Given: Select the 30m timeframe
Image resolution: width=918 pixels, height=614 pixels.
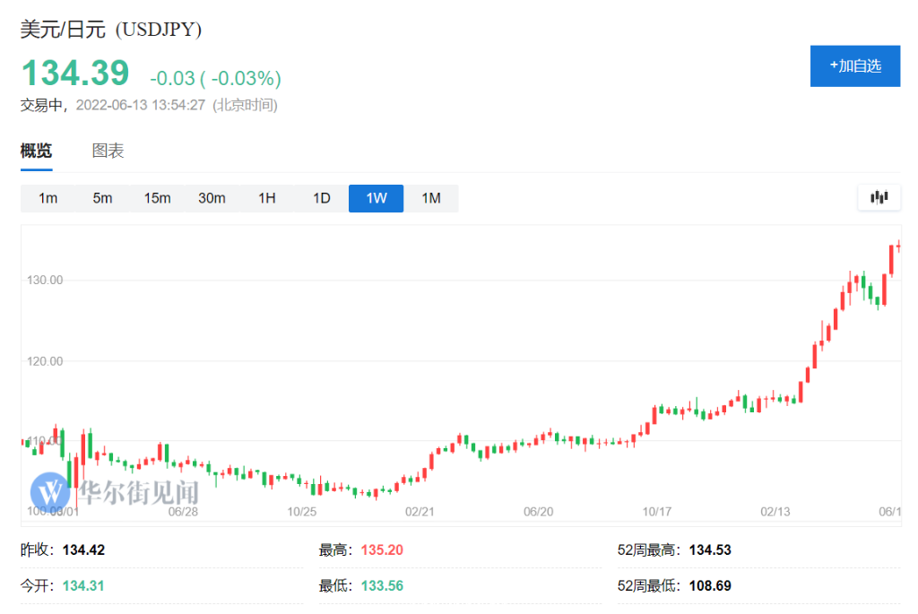Looking at the screenshot, I should [212, 198].
